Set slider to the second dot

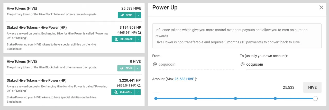point(196,99)
